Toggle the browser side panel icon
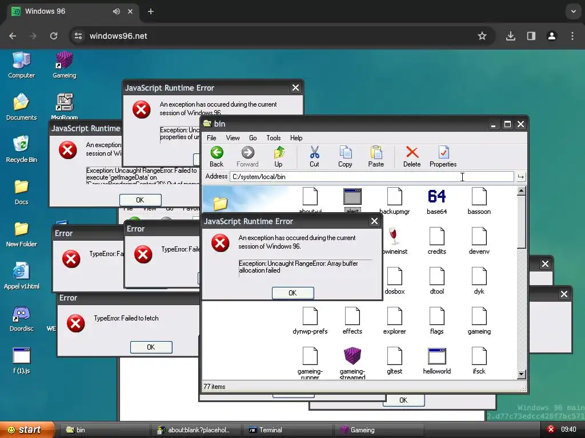Image resolution: width=585 pixels, height=438 pixels. [531, 36]
